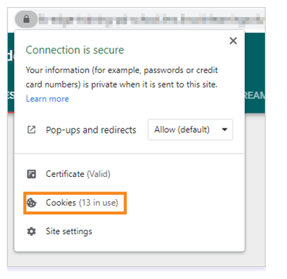This screenshot has height=279, width=287.
Task: Click the dropdown arrow beside Allow (default)
Action: click(224, 129)
